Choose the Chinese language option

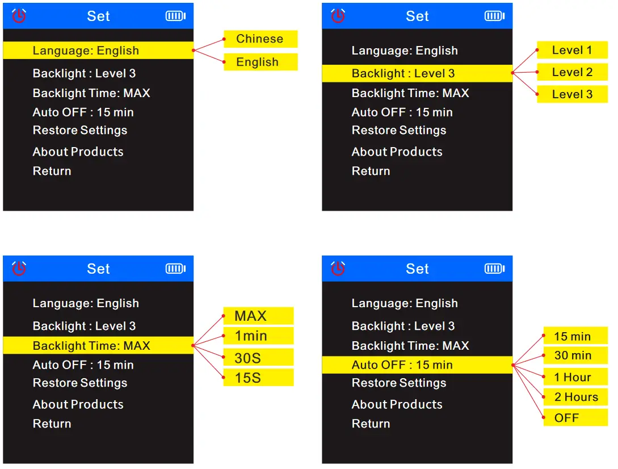(x=260, y=39)
